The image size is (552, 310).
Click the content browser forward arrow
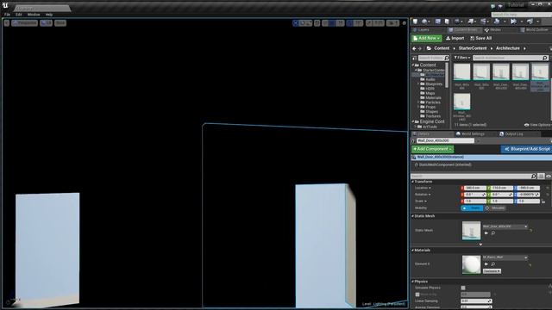[x=420, y=48]
